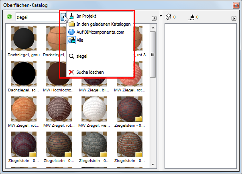
Task: Pick recent search term 'ziegel' in menu
Action: click(x=100, y=56)
